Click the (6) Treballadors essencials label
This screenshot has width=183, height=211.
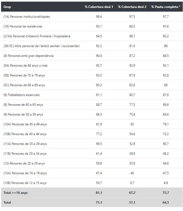pyautogui.click(x=21, y=95)
